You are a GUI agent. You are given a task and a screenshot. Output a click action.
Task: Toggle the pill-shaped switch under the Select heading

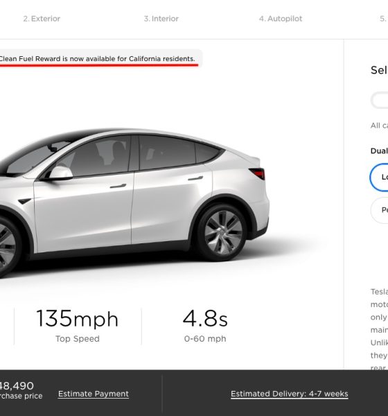coord(380,101)
